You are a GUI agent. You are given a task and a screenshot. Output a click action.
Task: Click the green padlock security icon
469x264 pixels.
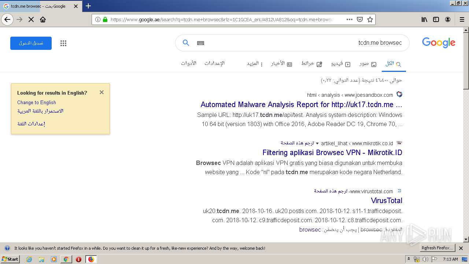pos(105,19)
